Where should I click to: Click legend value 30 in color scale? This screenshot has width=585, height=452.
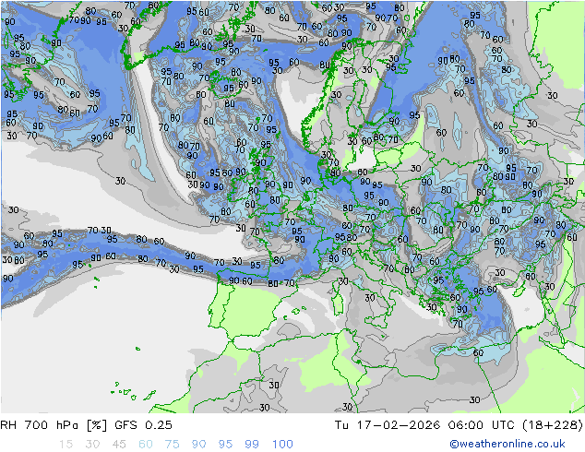click(92, 445)
